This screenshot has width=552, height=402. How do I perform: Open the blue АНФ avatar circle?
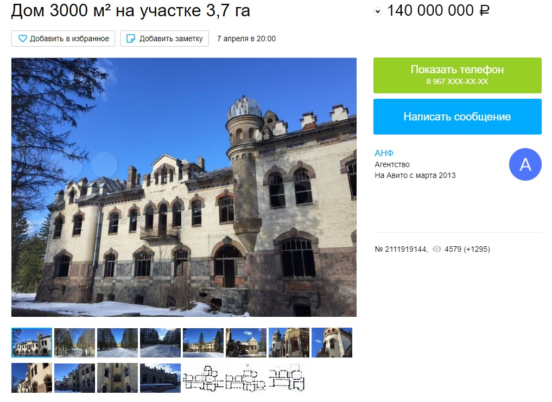[525, 164]
